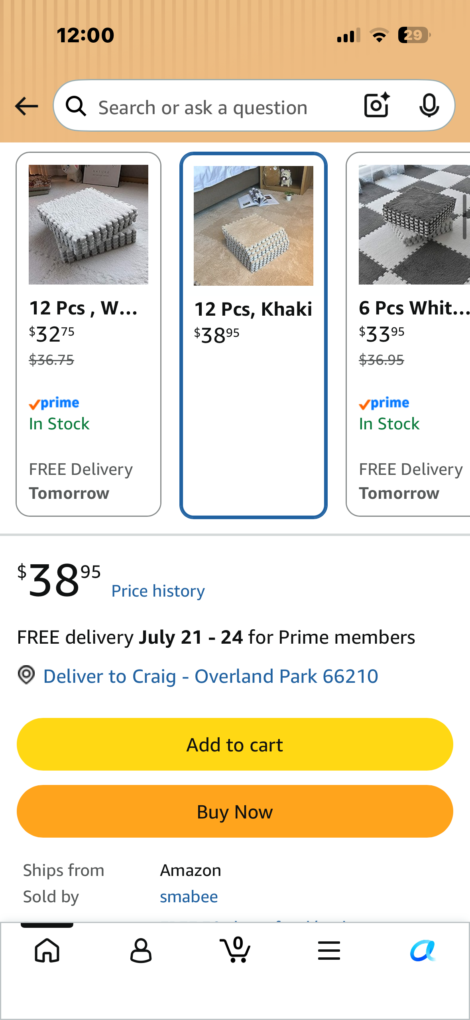Click the Buy Now button
This screenshot has height=1020, width=470.
tap(235, 811)
